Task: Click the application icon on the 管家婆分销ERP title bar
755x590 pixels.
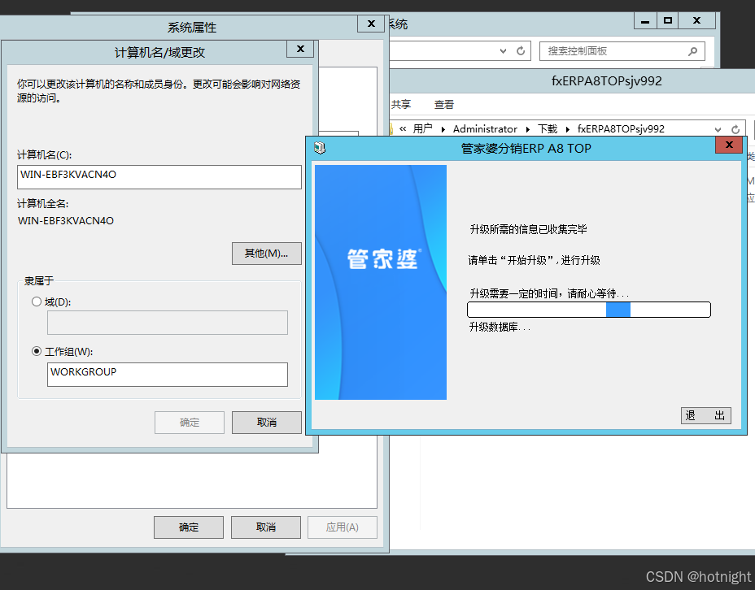Action: coord(319,148)
